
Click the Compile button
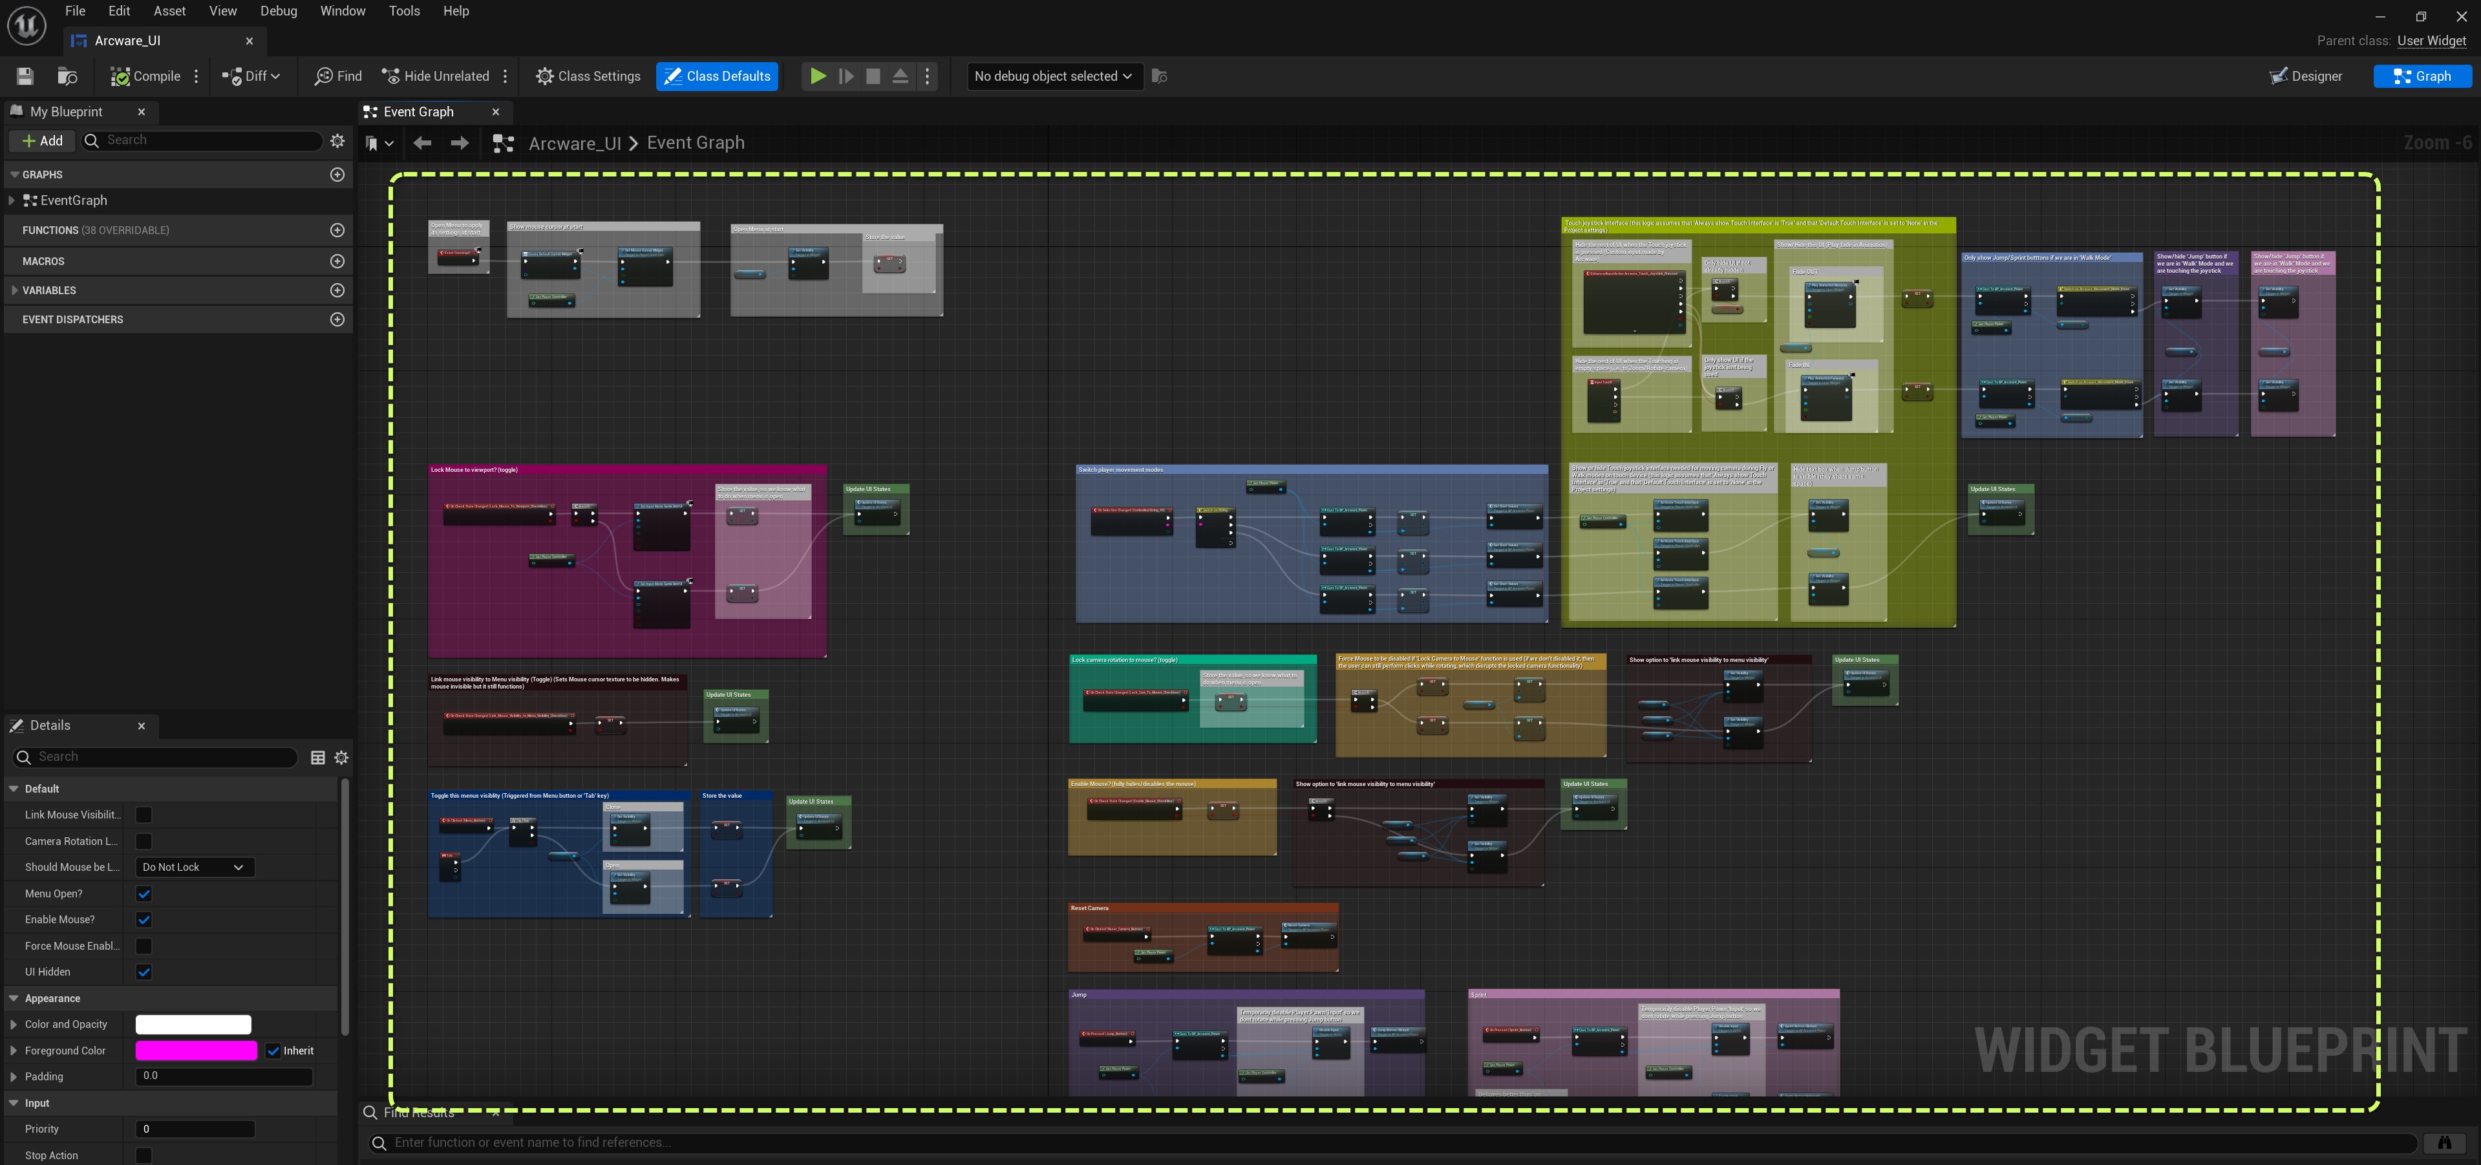point(145,76)
